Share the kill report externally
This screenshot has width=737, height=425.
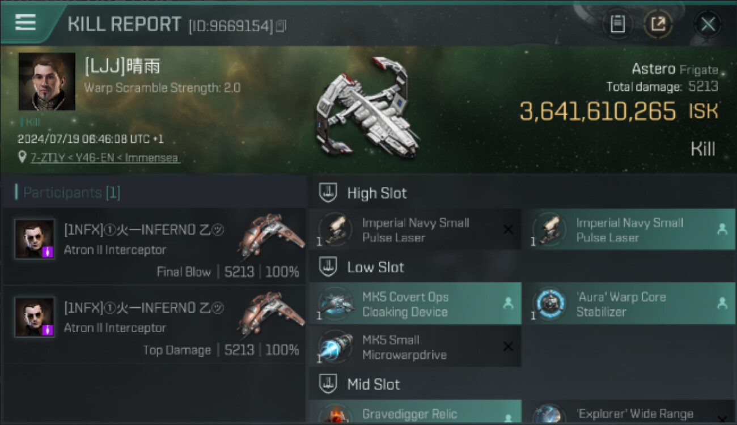[658, 24]
